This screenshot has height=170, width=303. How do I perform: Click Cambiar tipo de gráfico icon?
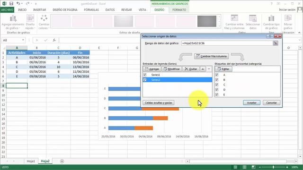coord(271,23)
